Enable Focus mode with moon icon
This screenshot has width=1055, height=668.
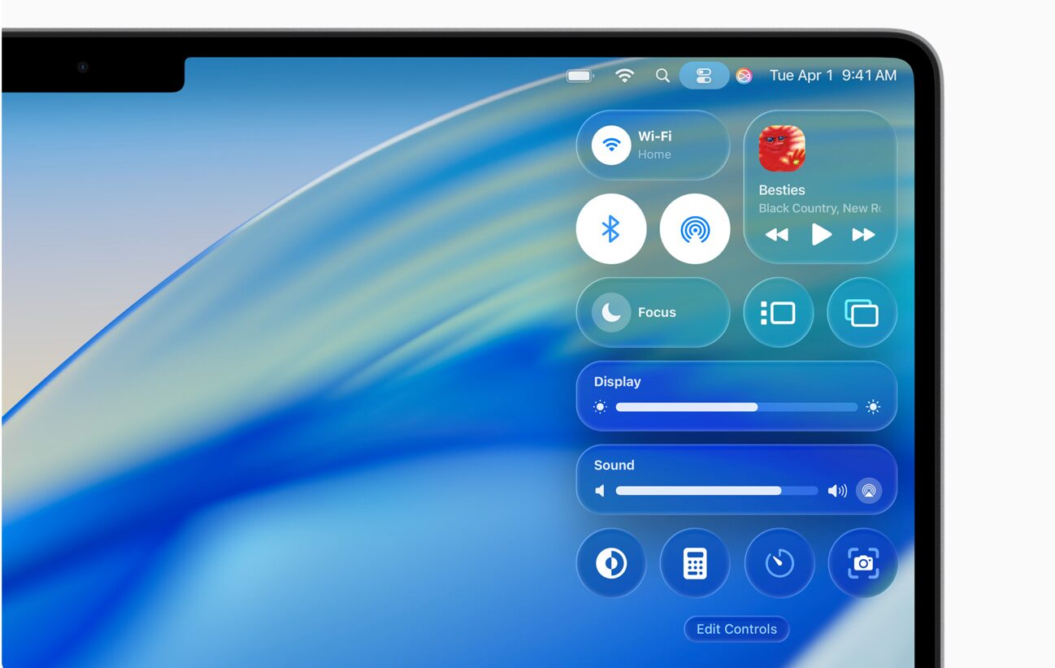611,313
